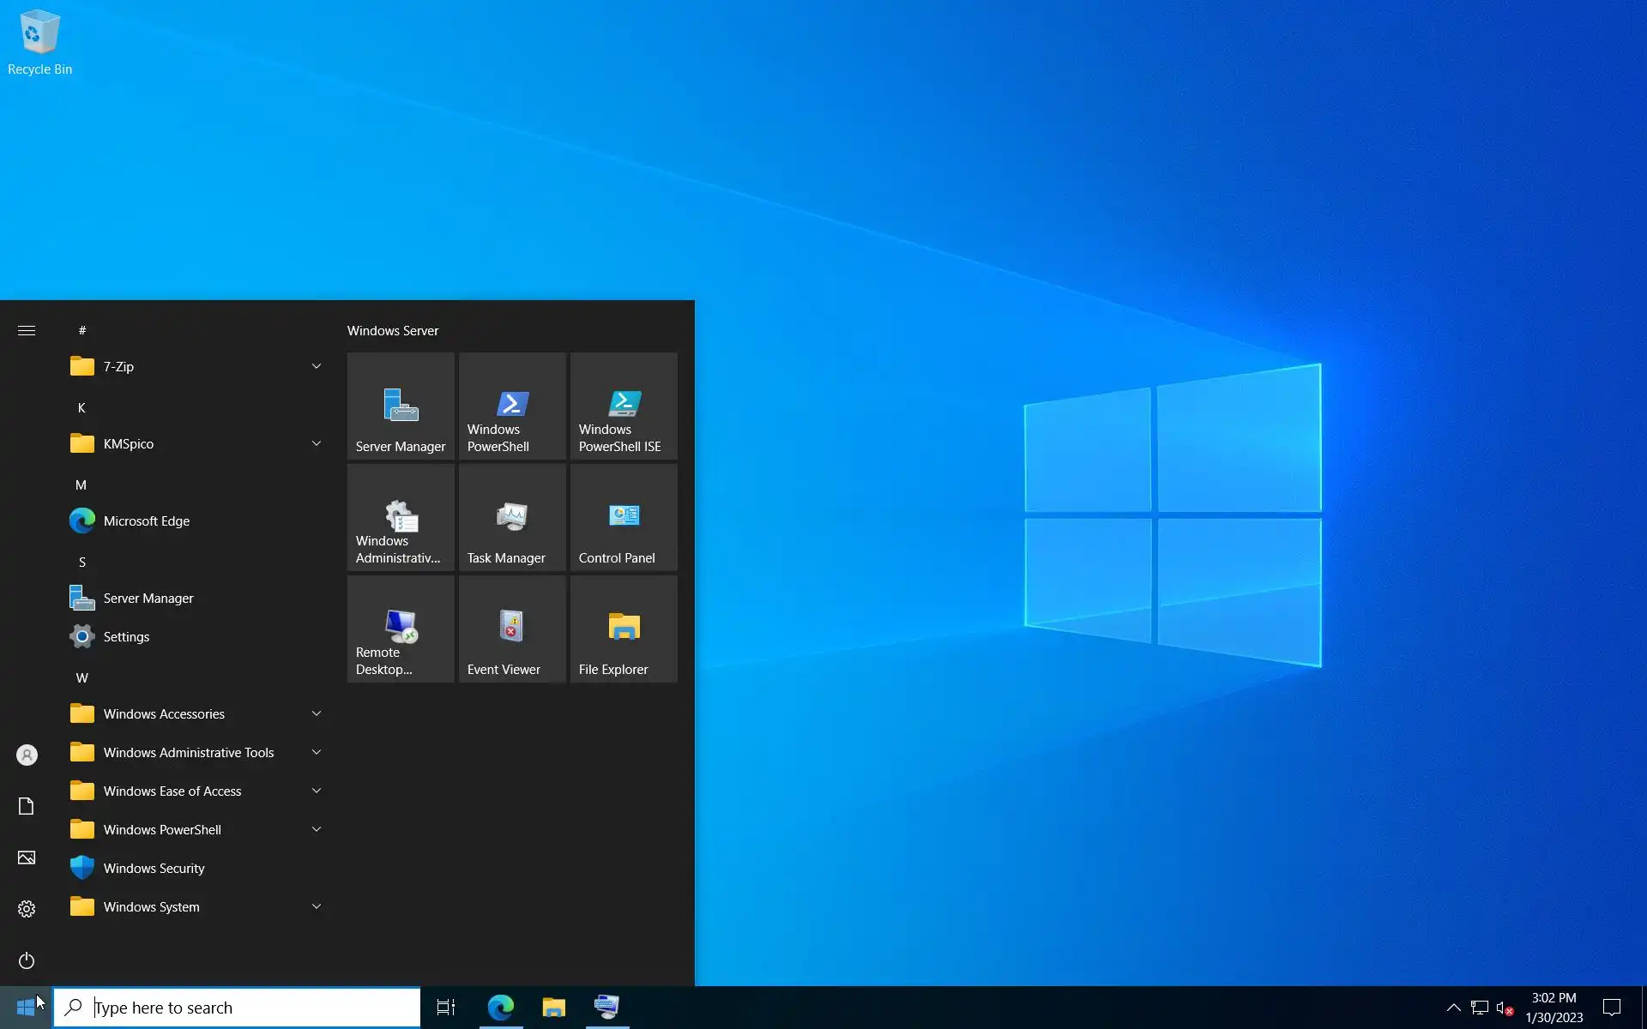The width and height of the screenshot is (1647, 1029).
Task: Launch Event Viewer tile
Action: [x=512, y=629]
